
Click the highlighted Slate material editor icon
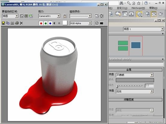tap(139, 14)
